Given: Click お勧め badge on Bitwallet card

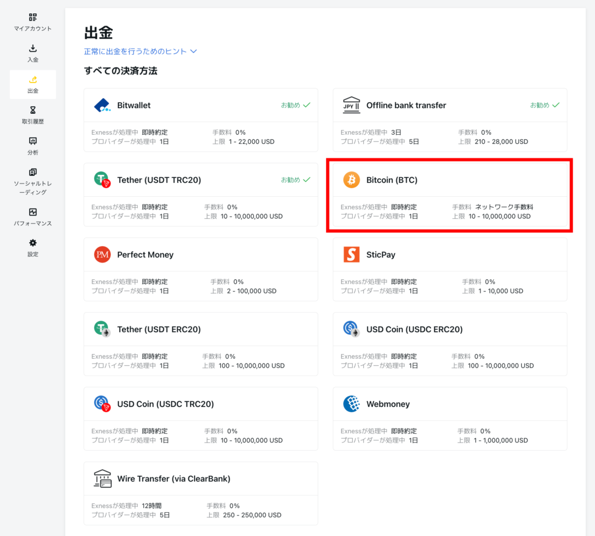Looking at the screenshot, I should 295,105.
